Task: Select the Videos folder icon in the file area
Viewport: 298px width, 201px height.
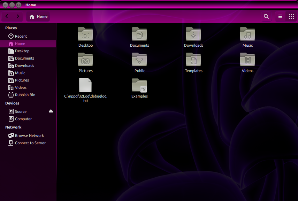Action: pos(247,60)
